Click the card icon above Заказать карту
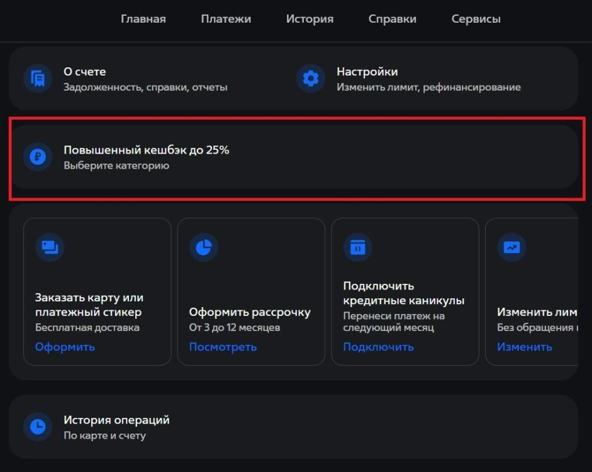Screen dimensions: 592x472 49,247
